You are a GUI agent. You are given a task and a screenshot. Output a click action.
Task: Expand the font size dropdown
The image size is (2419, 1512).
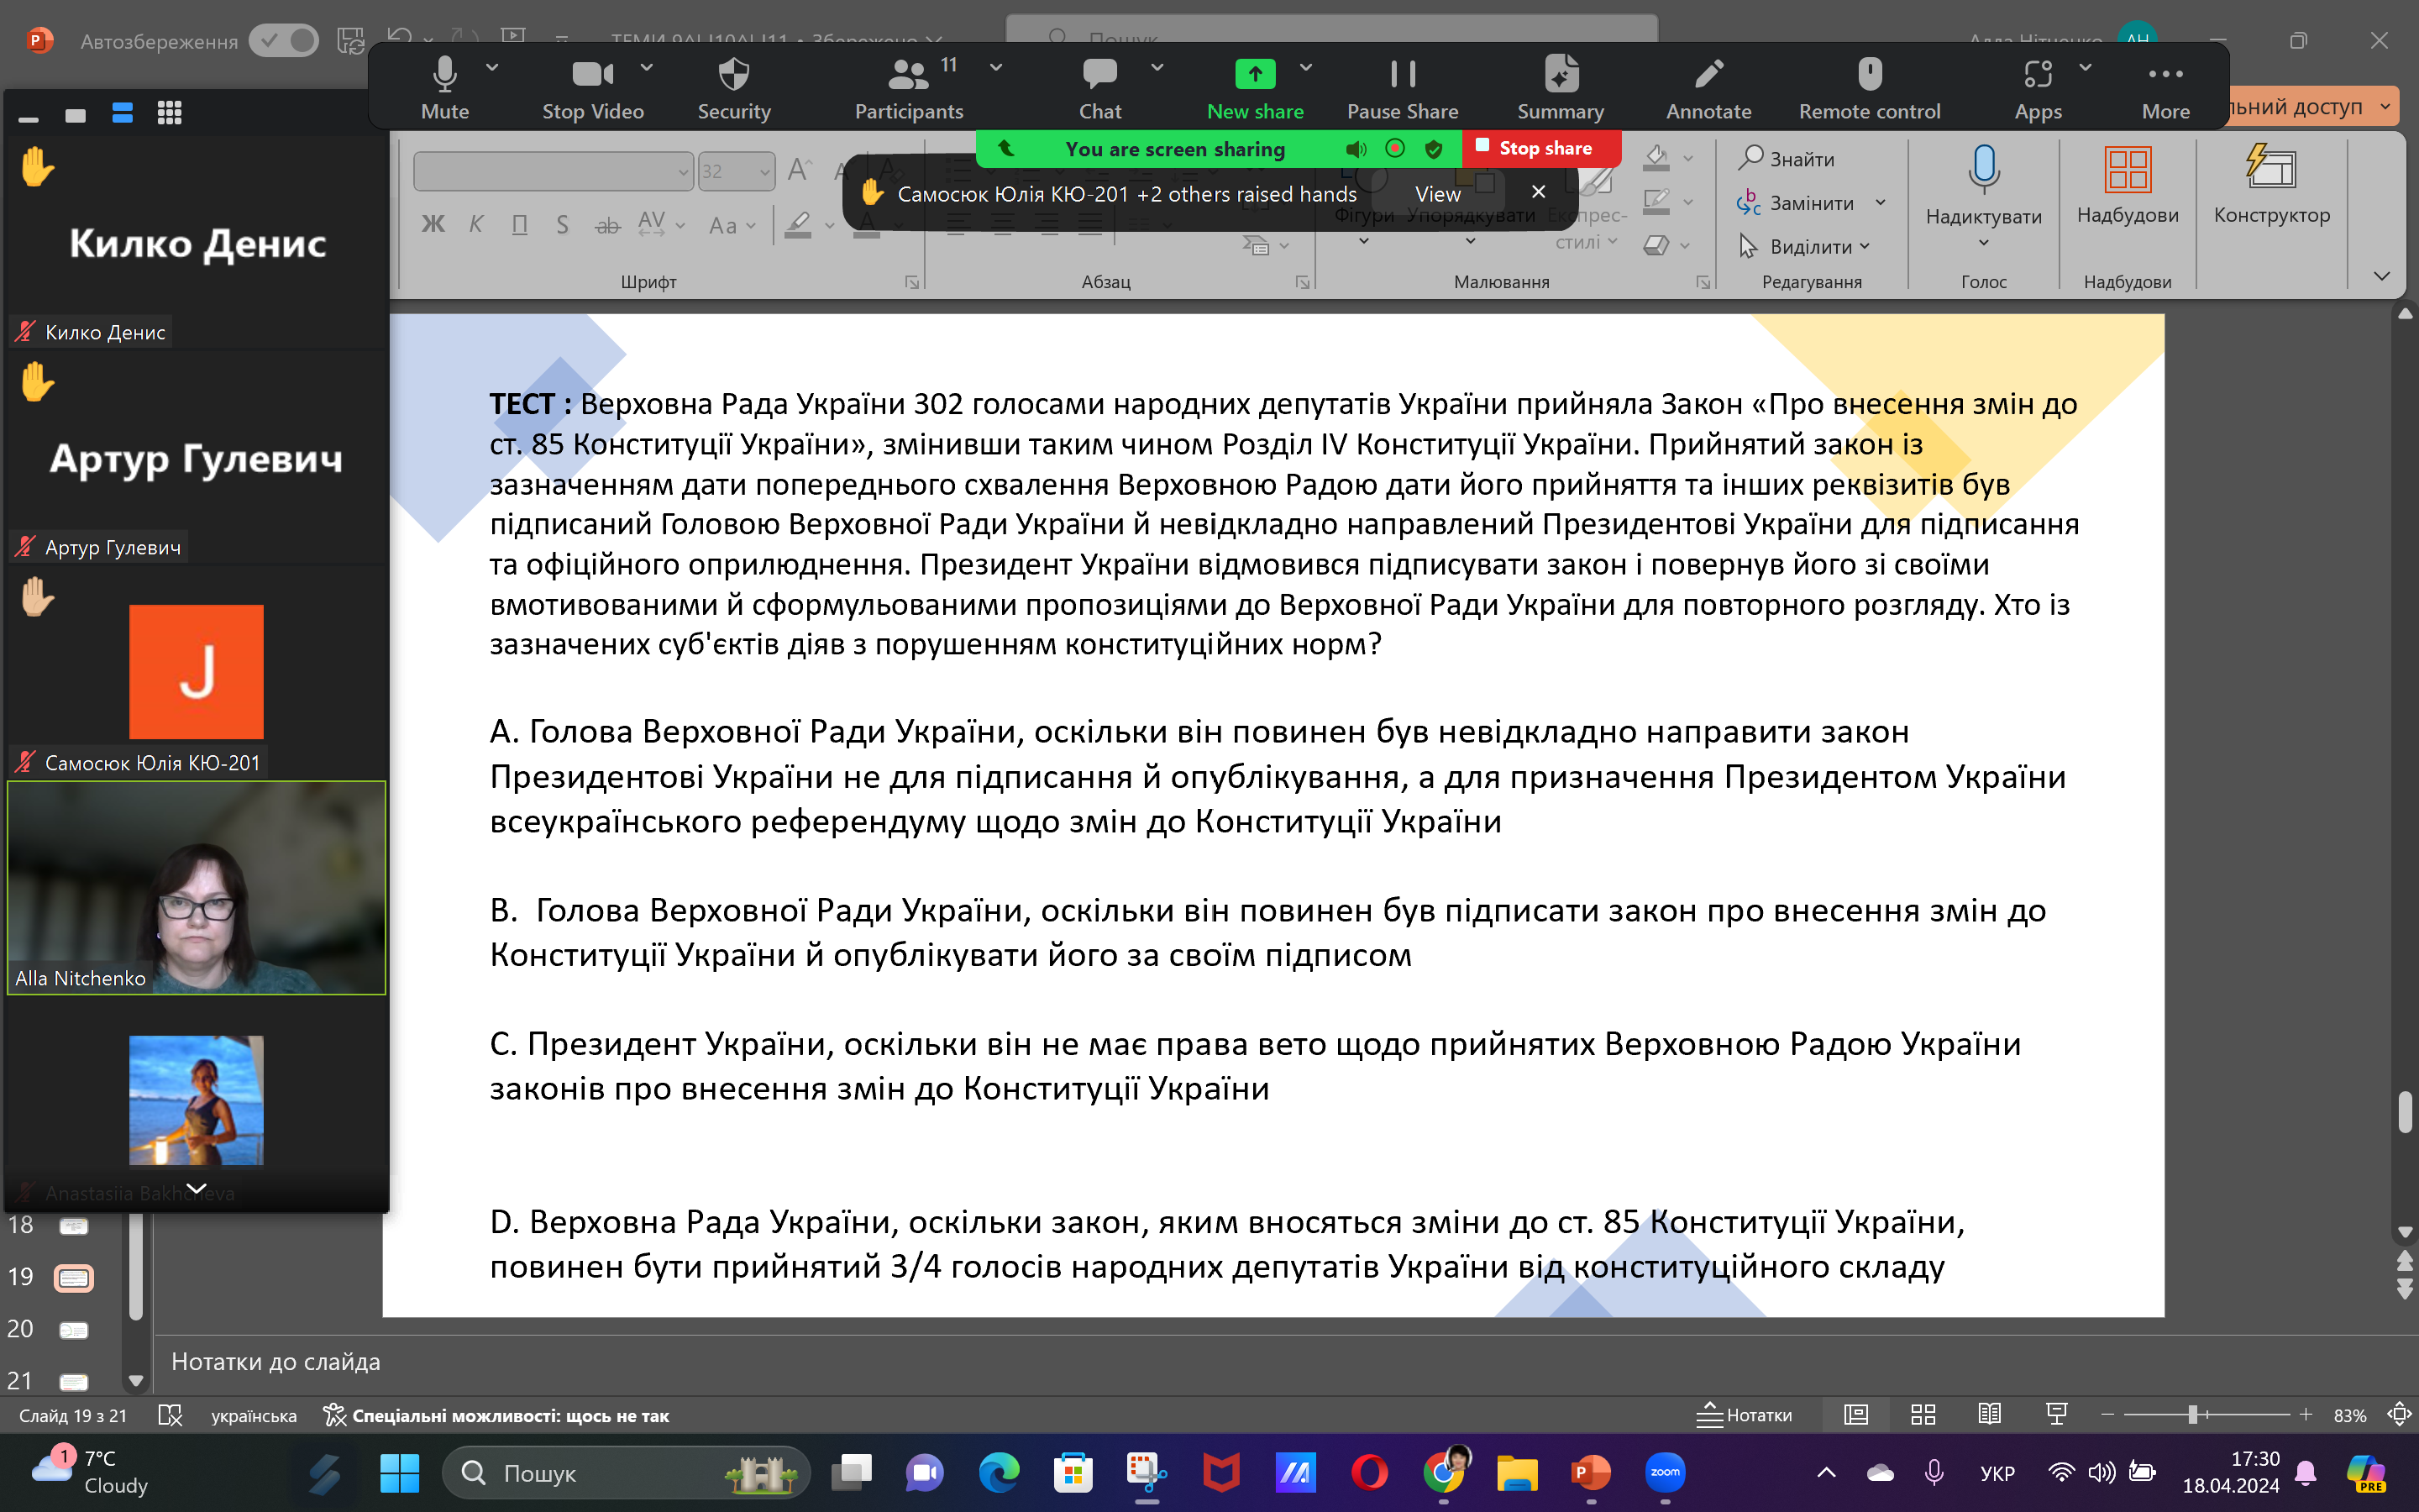click(x=764, y=172)
